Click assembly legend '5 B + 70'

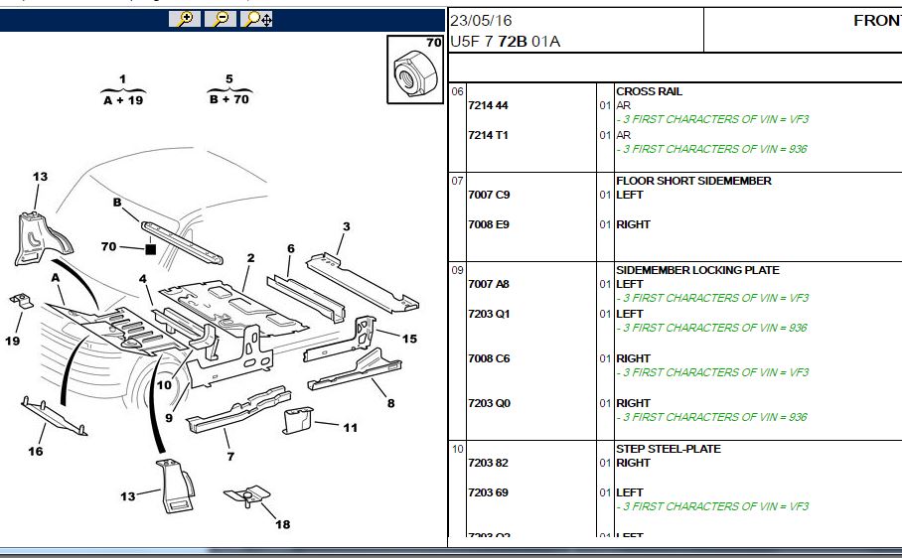pos(228,89)
